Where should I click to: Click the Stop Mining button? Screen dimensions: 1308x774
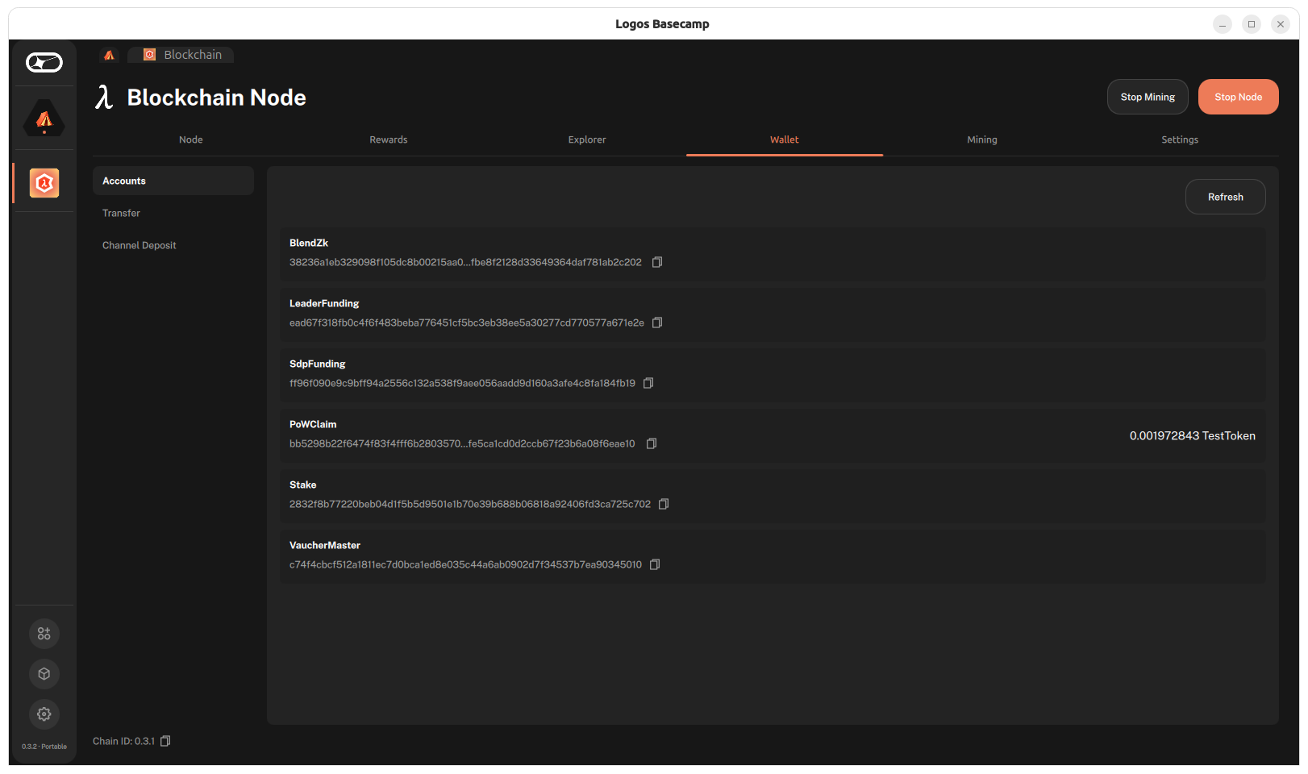click(1148, 97)
